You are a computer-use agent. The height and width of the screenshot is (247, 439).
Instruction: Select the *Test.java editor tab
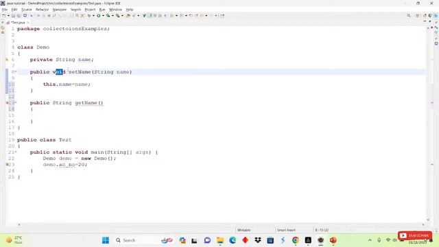[18, 23]
